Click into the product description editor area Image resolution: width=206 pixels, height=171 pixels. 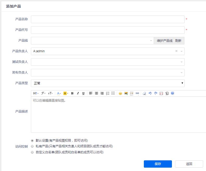tap(119, 115)
